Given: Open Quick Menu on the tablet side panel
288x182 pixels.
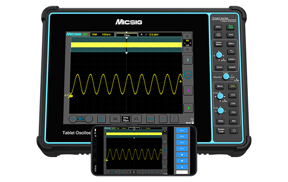Looking at the screenshot, I should point(218,44).
